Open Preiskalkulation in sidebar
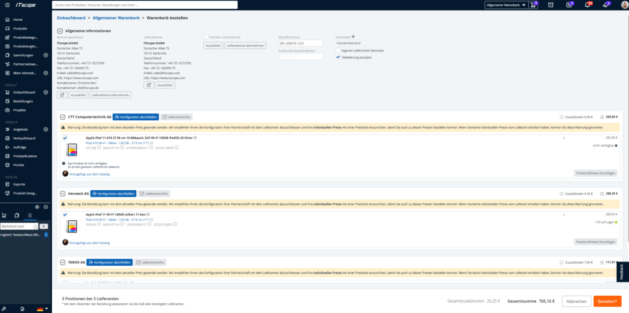Screen dimensions: 629x313 tap(25, 156)
